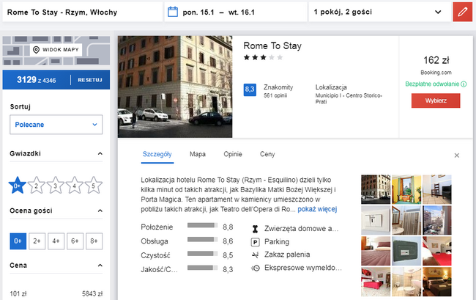Click the Resetuj filters button
The image size is (476, 300).
[90, 80]
